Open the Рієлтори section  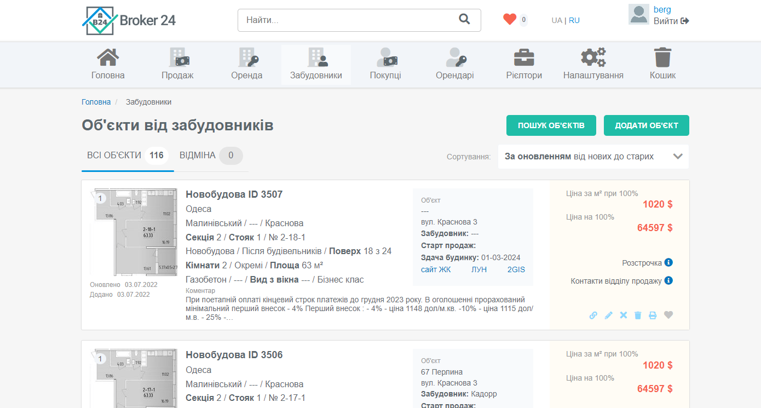tap(524, 65)
